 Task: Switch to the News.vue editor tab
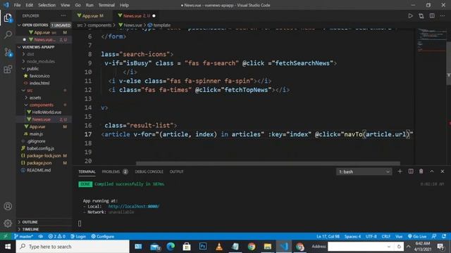click(x=136, y=15)
